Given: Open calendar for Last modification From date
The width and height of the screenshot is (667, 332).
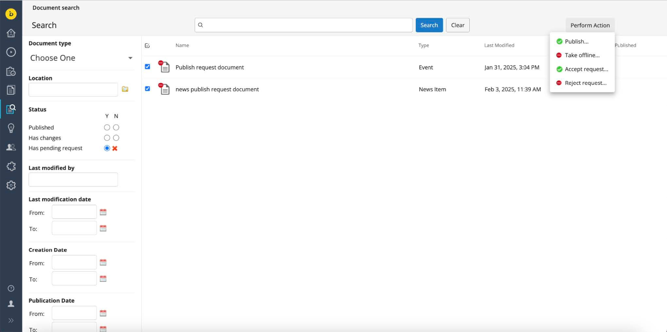Looking at the screenshot, I should [103, 212].
